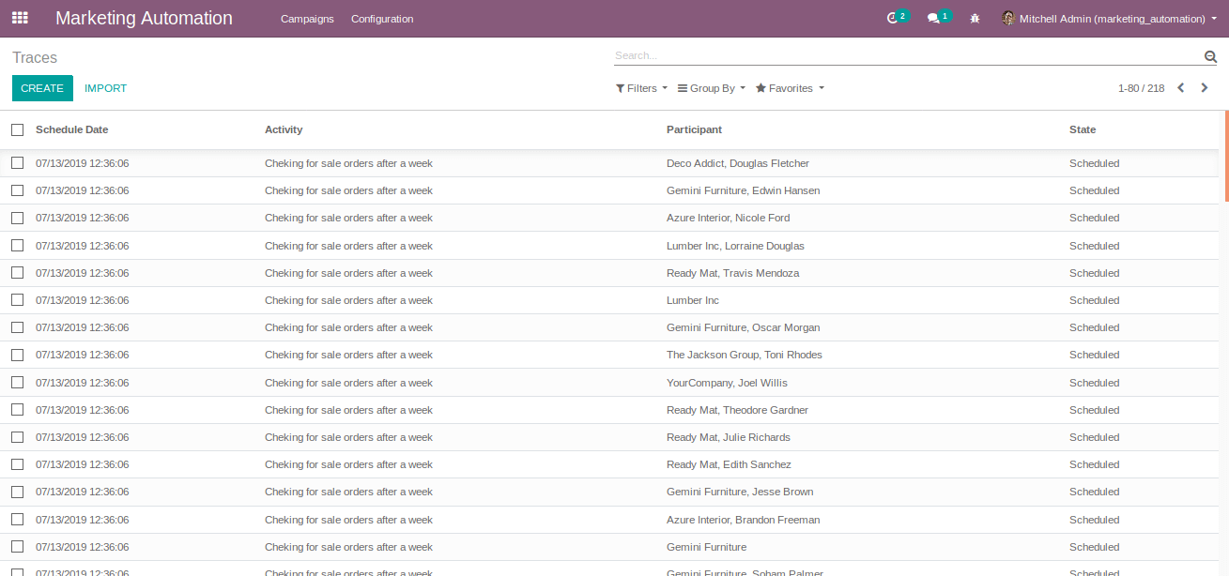The image size is (1229, 576).
Task: Click the activities clock icon with badge
Action: click(x=893, y=18)
